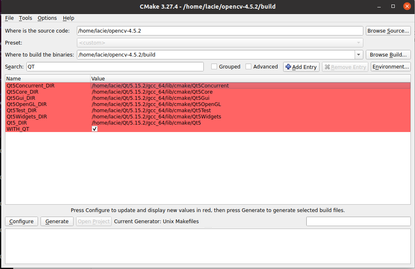Screen dimensions: 415x269
Task: Select Qt5Gui_DIR entry name
Action: click(21, 98)
